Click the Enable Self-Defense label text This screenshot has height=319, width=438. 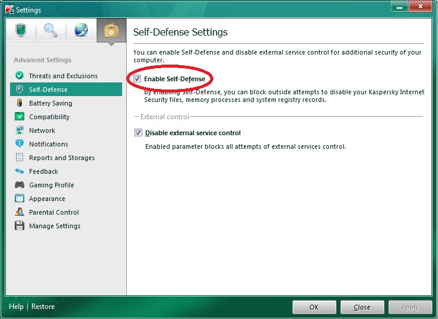click(175, 79)
